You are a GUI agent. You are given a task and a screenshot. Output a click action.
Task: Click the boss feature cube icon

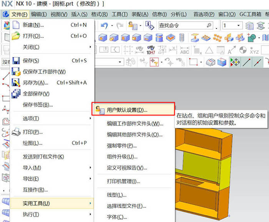(114, 37)
